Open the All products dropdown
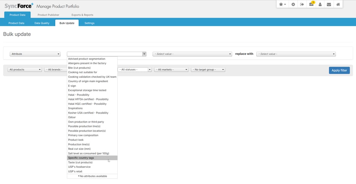Screen dimensions: 356x184 [25, 69]
